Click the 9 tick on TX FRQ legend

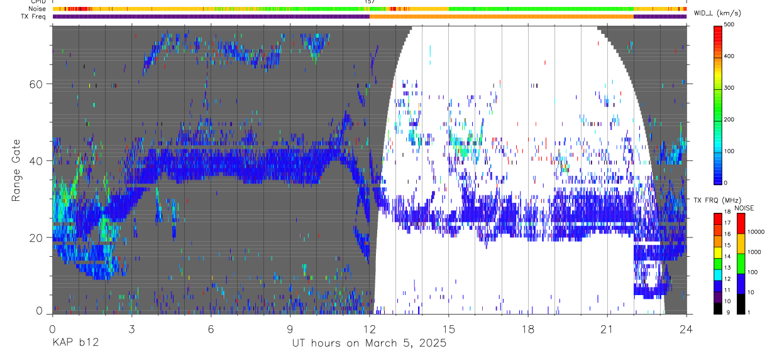tap(729, 313)
